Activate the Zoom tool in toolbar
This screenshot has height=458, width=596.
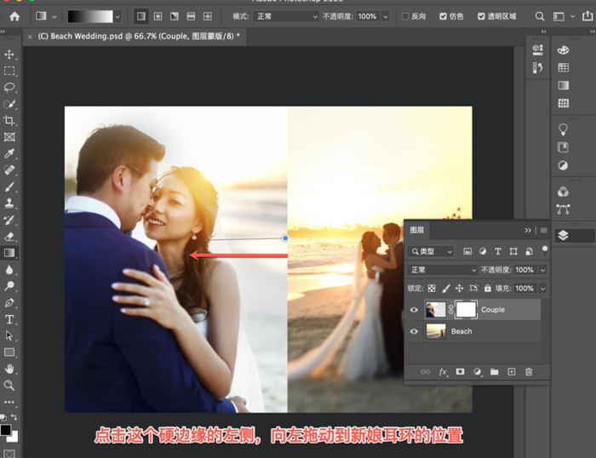point(9,385)
